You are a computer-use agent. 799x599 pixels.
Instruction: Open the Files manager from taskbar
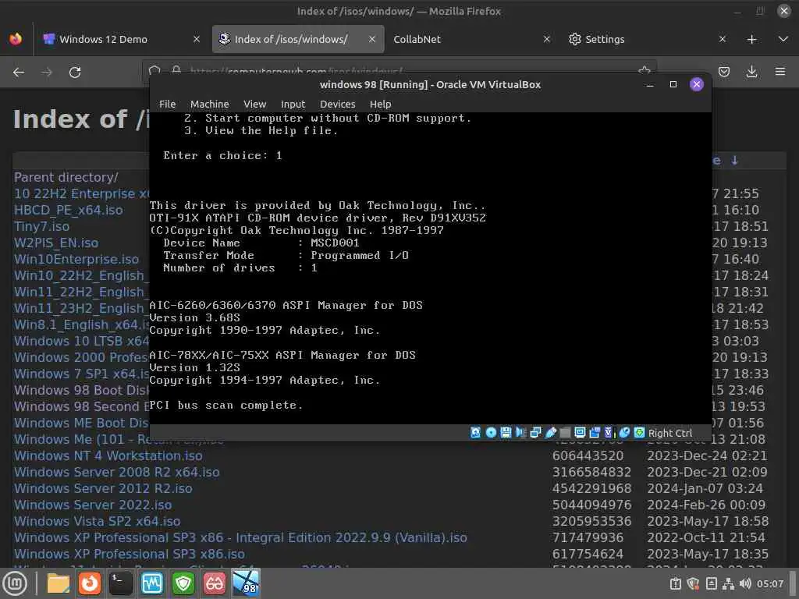(x=59, y=583)
